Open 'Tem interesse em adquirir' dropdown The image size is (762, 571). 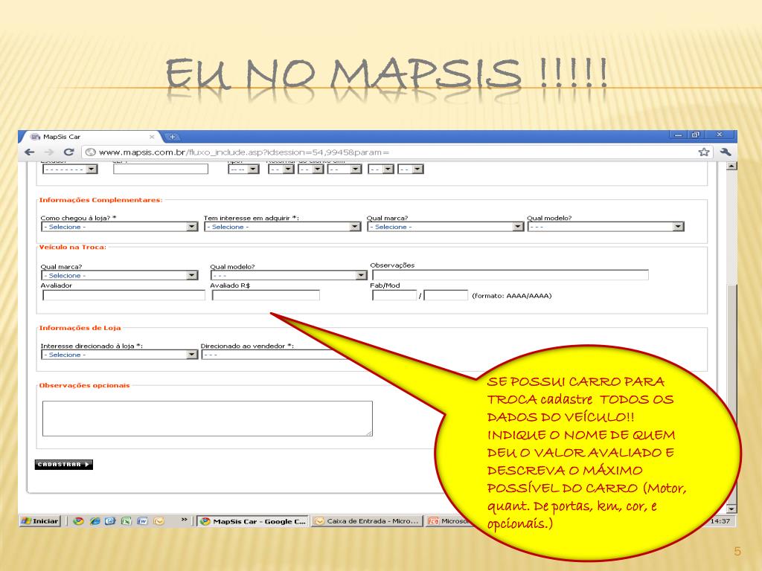point(282,227)
